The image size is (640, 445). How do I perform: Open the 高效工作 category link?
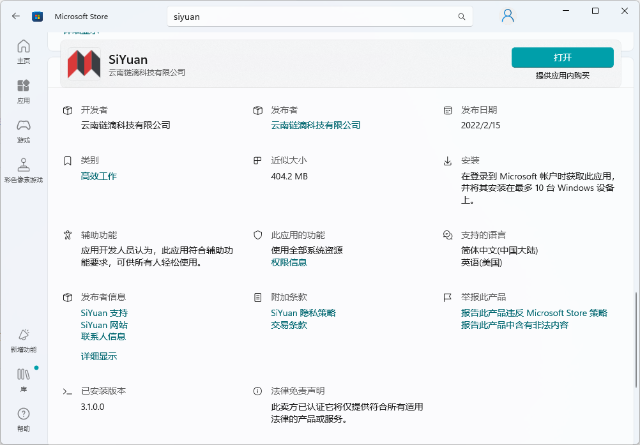[99, 176]
